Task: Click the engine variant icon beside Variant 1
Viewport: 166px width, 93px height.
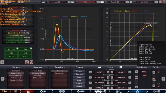Action: click(131, 2)
